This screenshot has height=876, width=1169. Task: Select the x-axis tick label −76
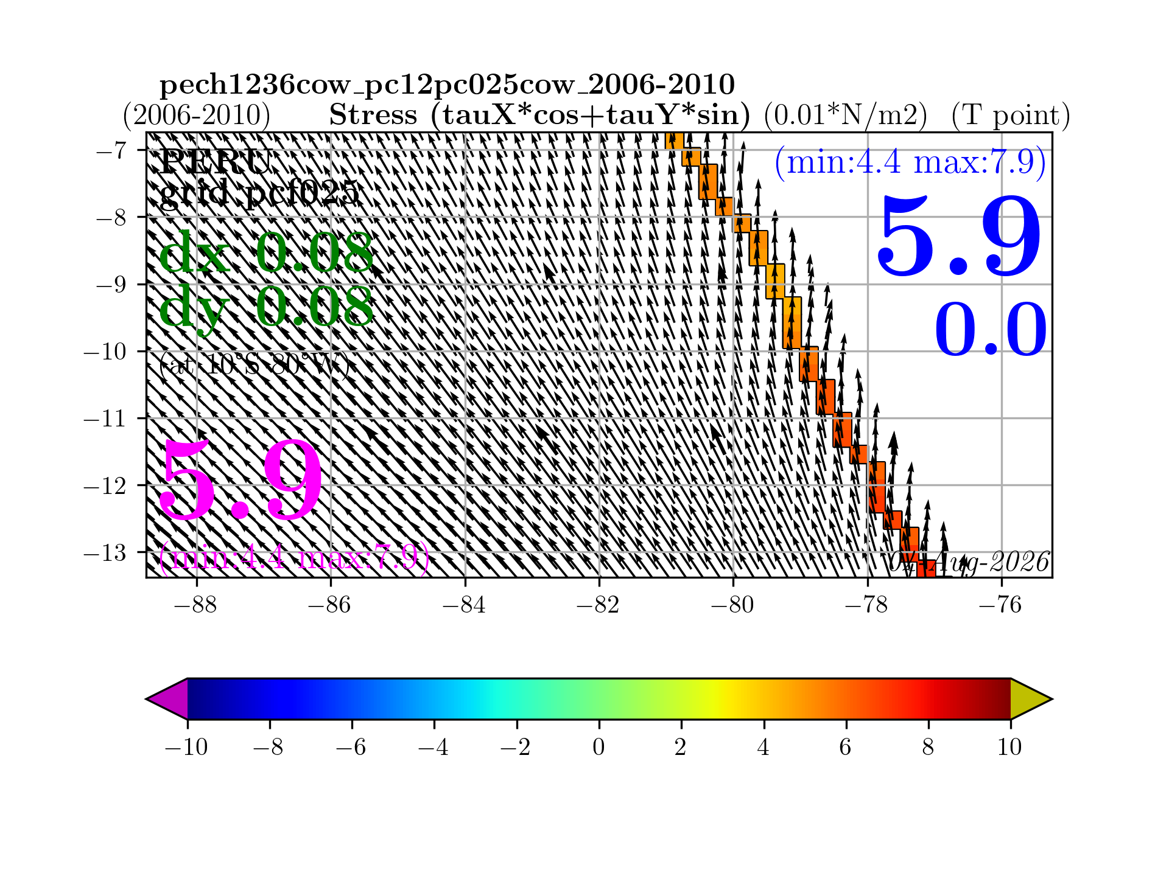tap(1001, 605)
